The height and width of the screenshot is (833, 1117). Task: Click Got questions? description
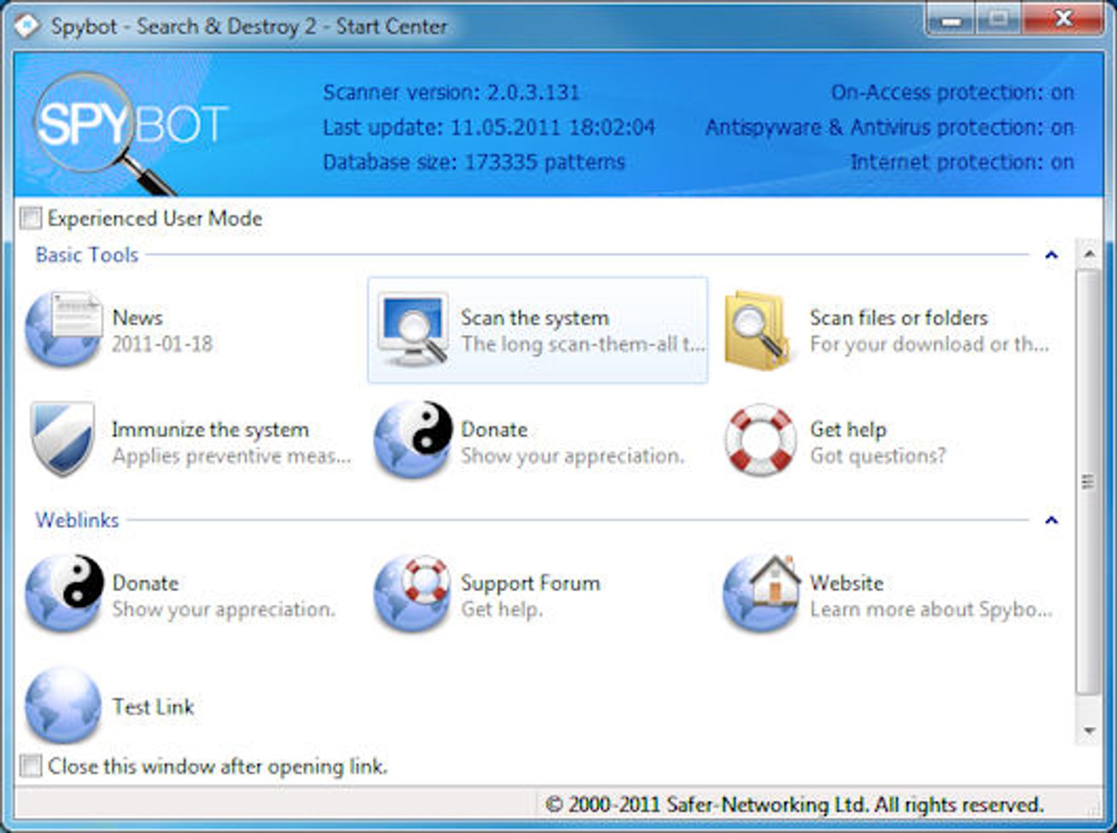878,456
